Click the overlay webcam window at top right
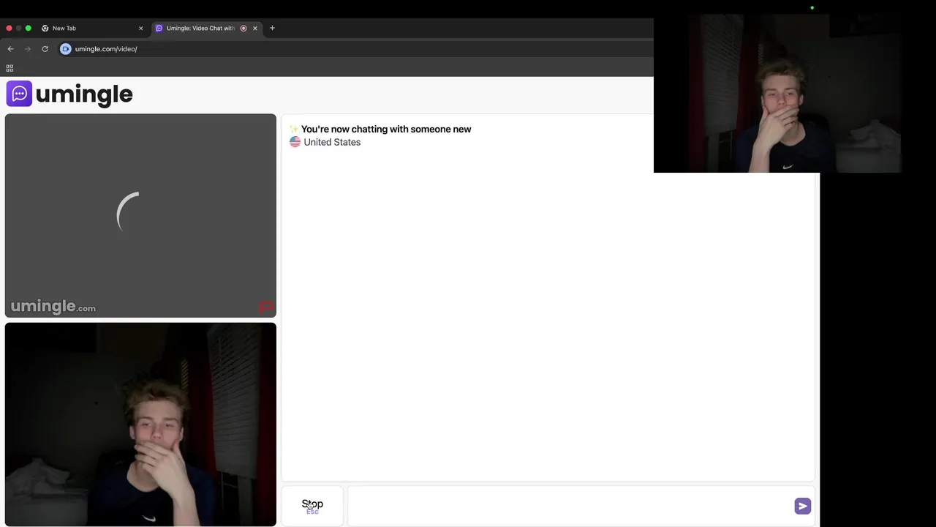This screenshot has width=936, height=527. [x=779, y=94]
